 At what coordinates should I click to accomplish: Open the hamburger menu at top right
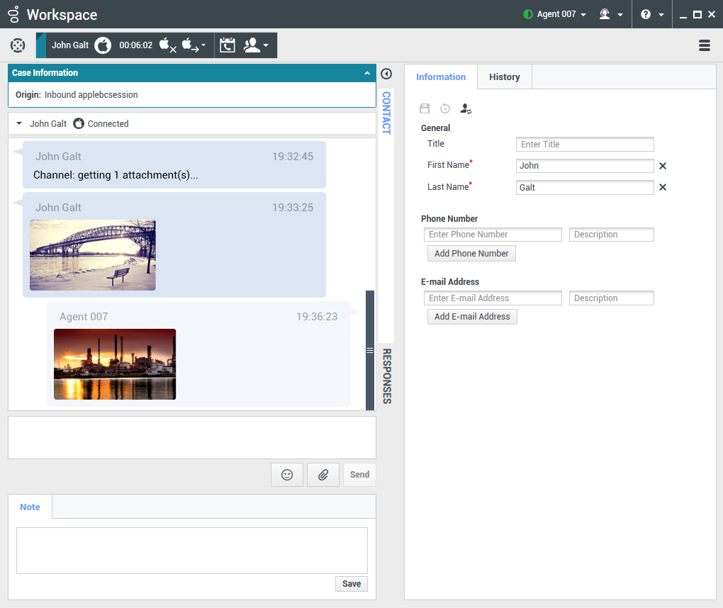(705, 45)
